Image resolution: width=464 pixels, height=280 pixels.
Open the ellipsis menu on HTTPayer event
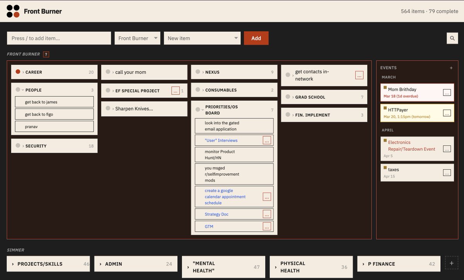447,113
